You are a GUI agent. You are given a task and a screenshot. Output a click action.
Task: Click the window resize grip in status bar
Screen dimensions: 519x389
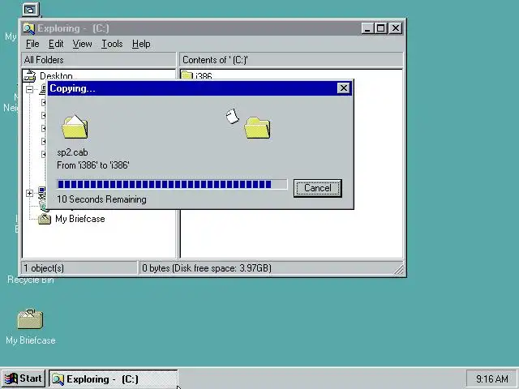tap(399, 270)
